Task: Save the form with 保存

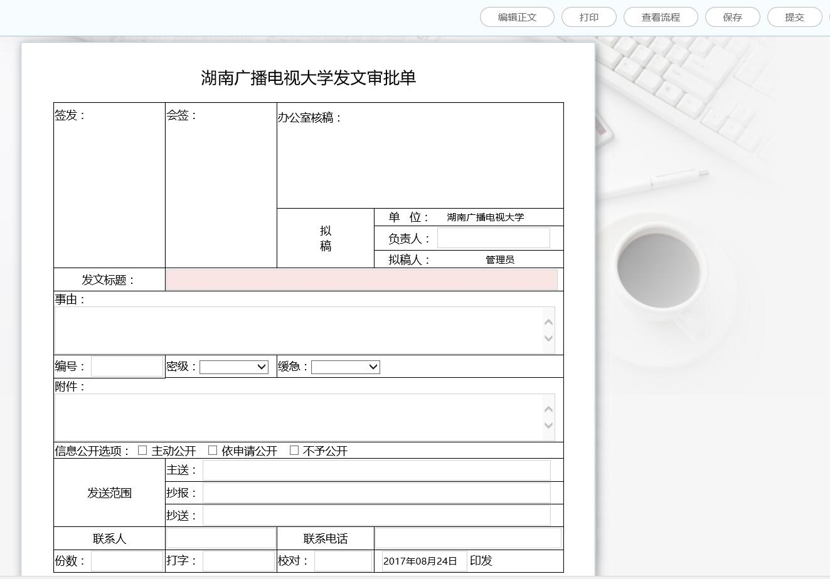Action: tap(732, 17)
